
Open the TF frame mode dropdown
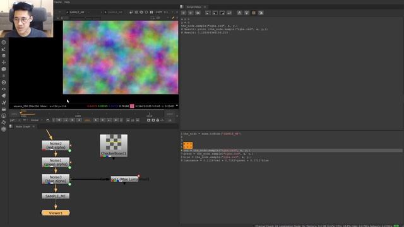coord(25,120)
